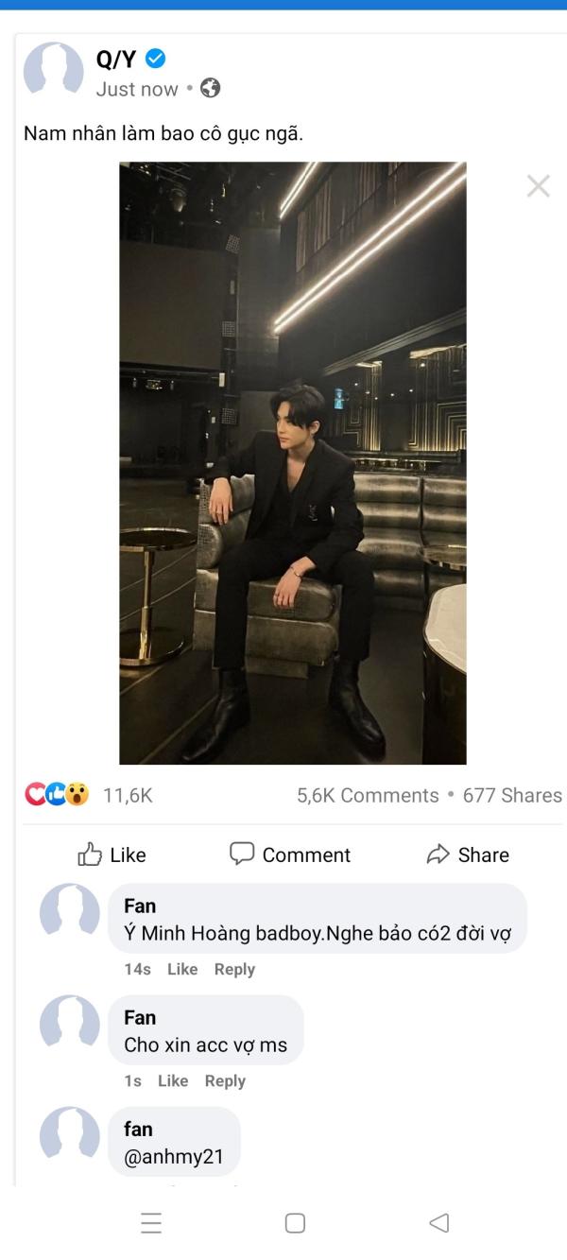
Task: View the 677 Shares list
Action: click(512, 795)
